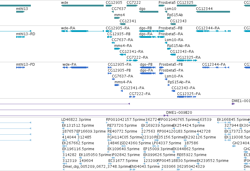
Task: Open the Lsm10-PA protein label
Action: coord(174,76)
